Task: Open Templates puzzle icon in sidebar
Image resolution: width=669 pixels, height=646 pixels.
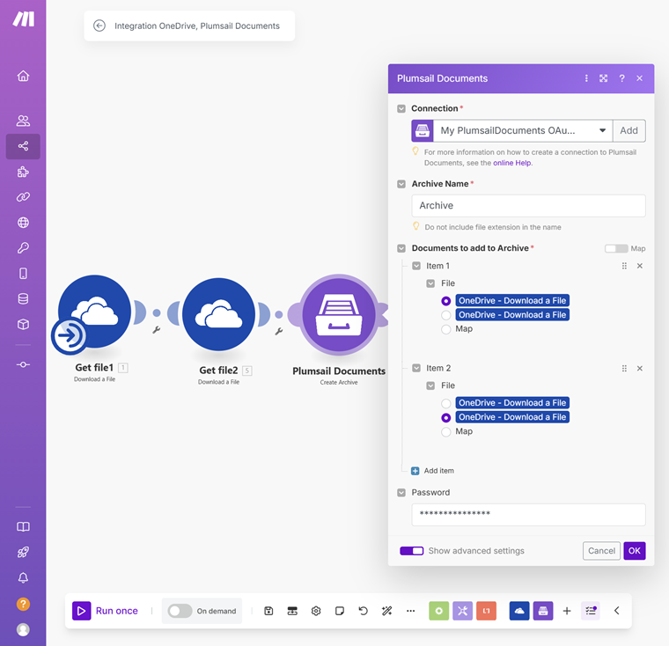Action: pos(23,172)
